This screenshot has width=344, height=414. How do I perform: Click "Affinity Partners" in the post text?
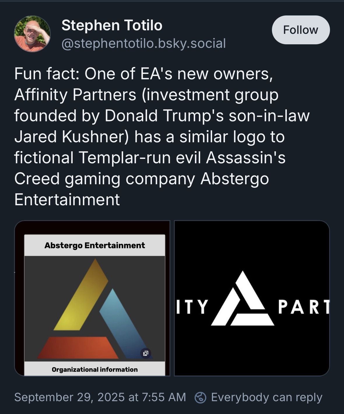pos(75,94)
